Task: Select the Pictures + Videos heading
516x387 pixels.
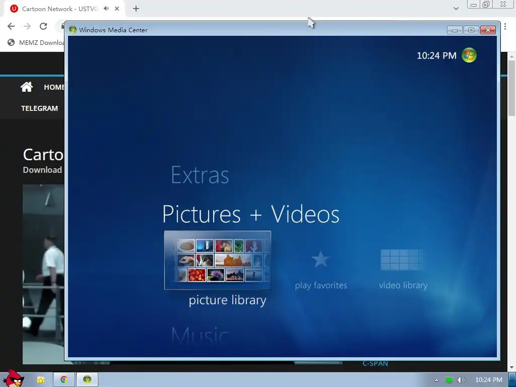Action: (x=251, y=214)
